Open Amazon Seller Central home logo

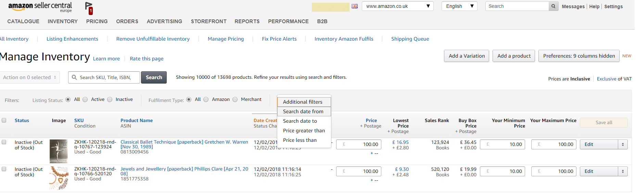(40, 7)
